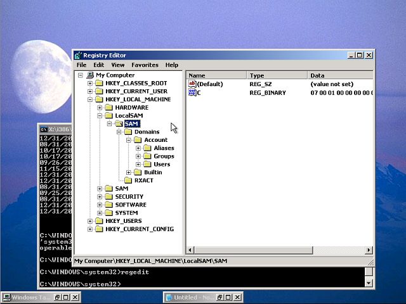The image size is (406, 304).
Task: Click the Users folder icon
Action: coord(147,164)
